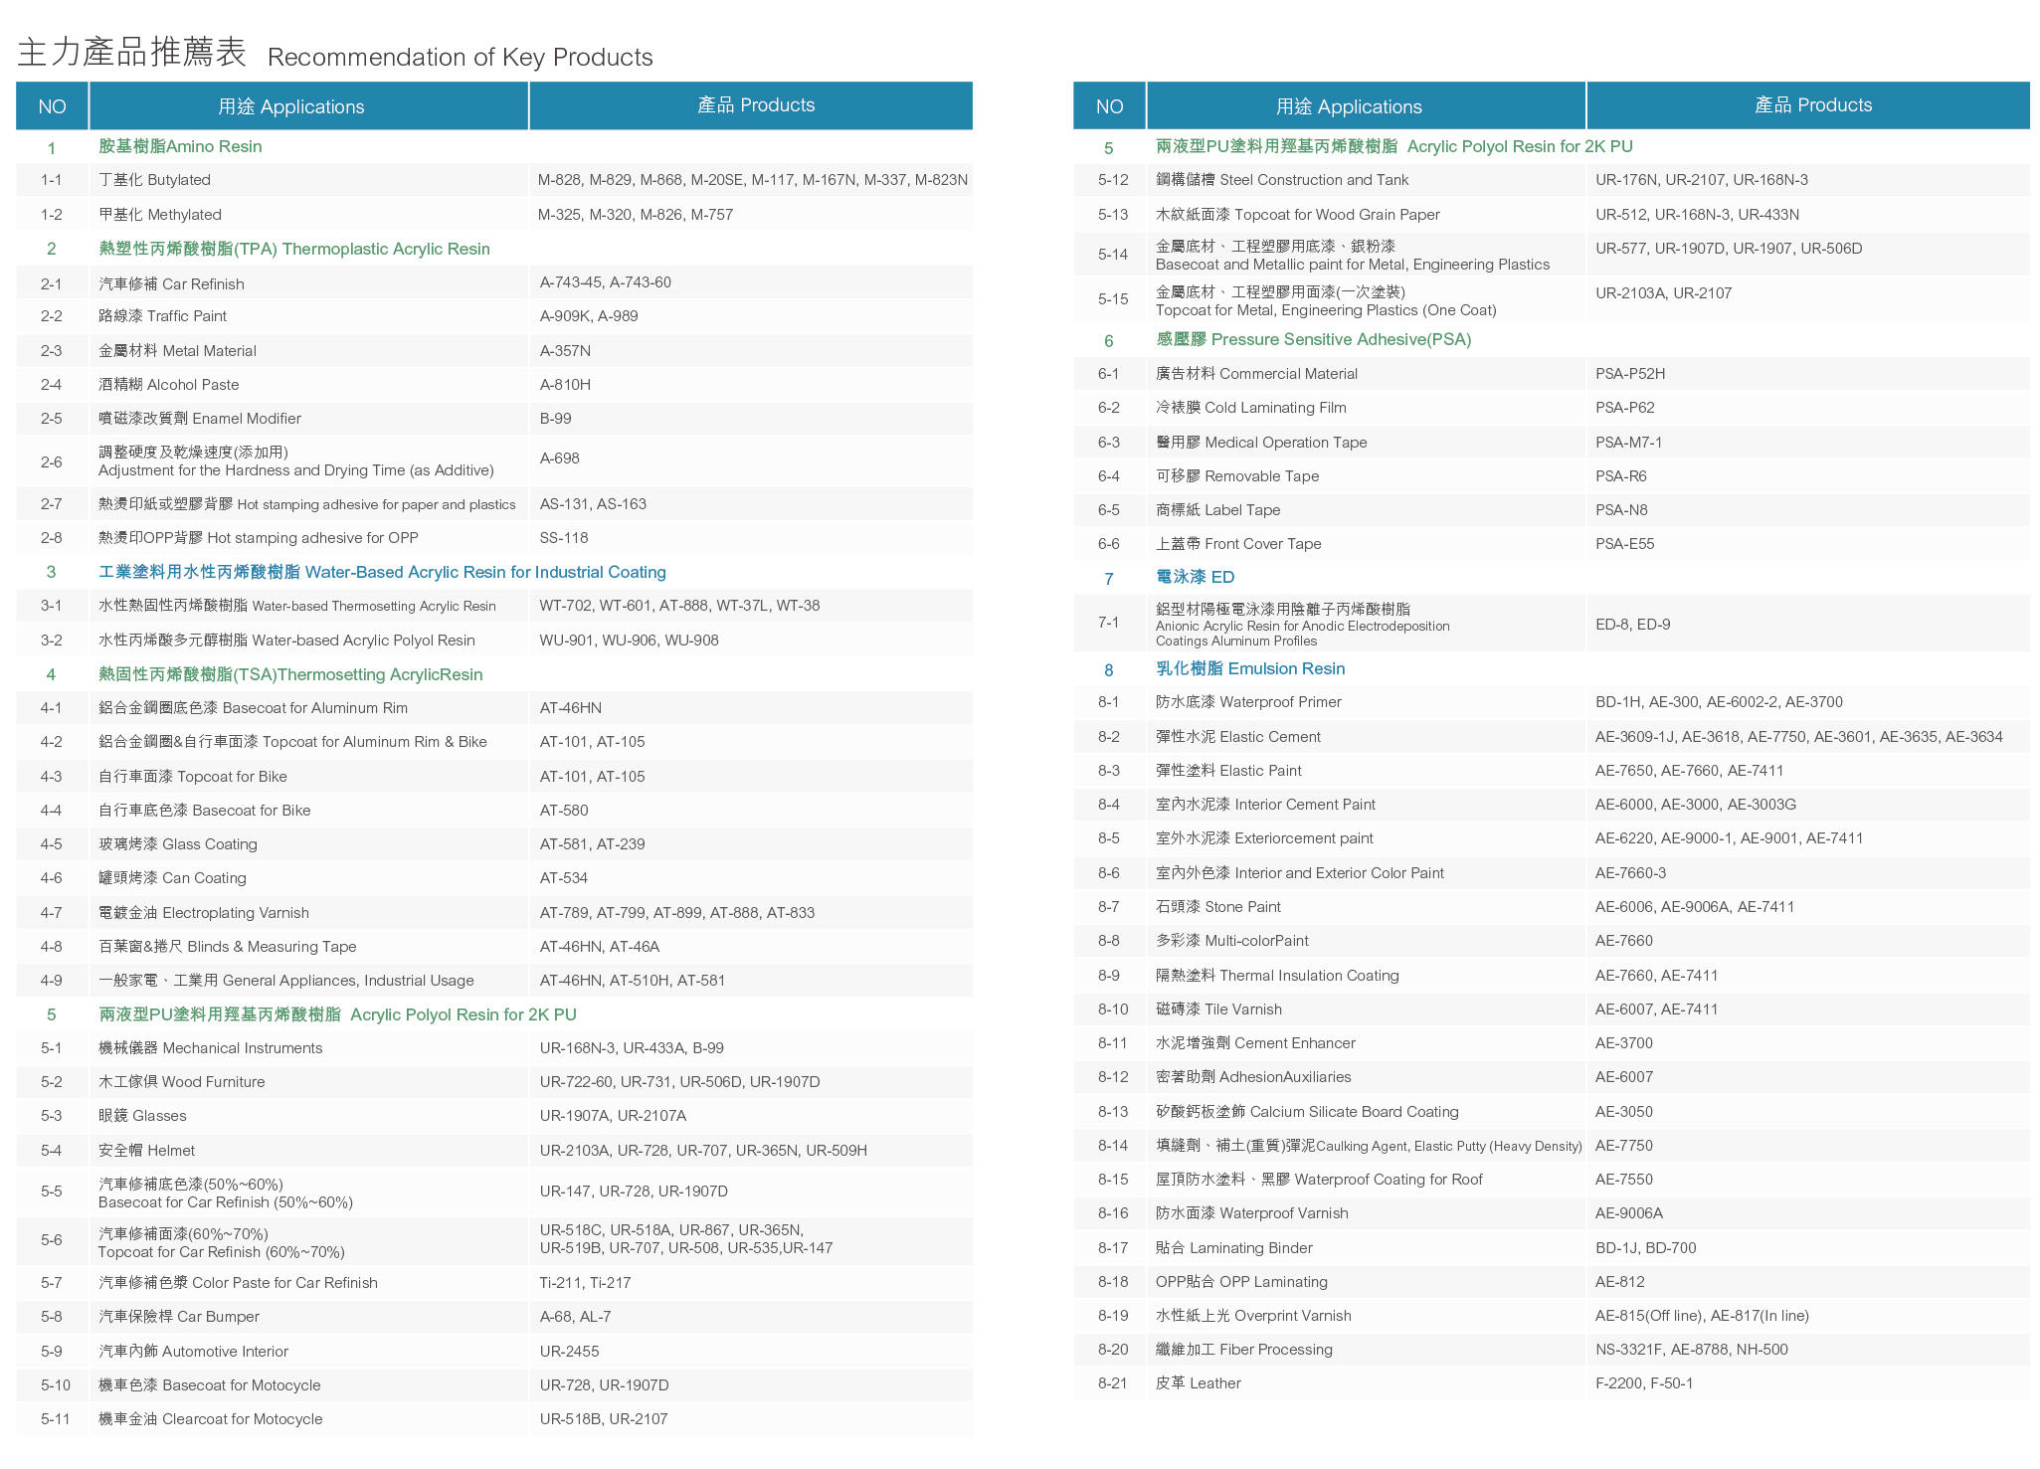Select Clearcoat for Motocycle row
This screenshot has width=2040, height=1469.
click(x=211, y=1419)
